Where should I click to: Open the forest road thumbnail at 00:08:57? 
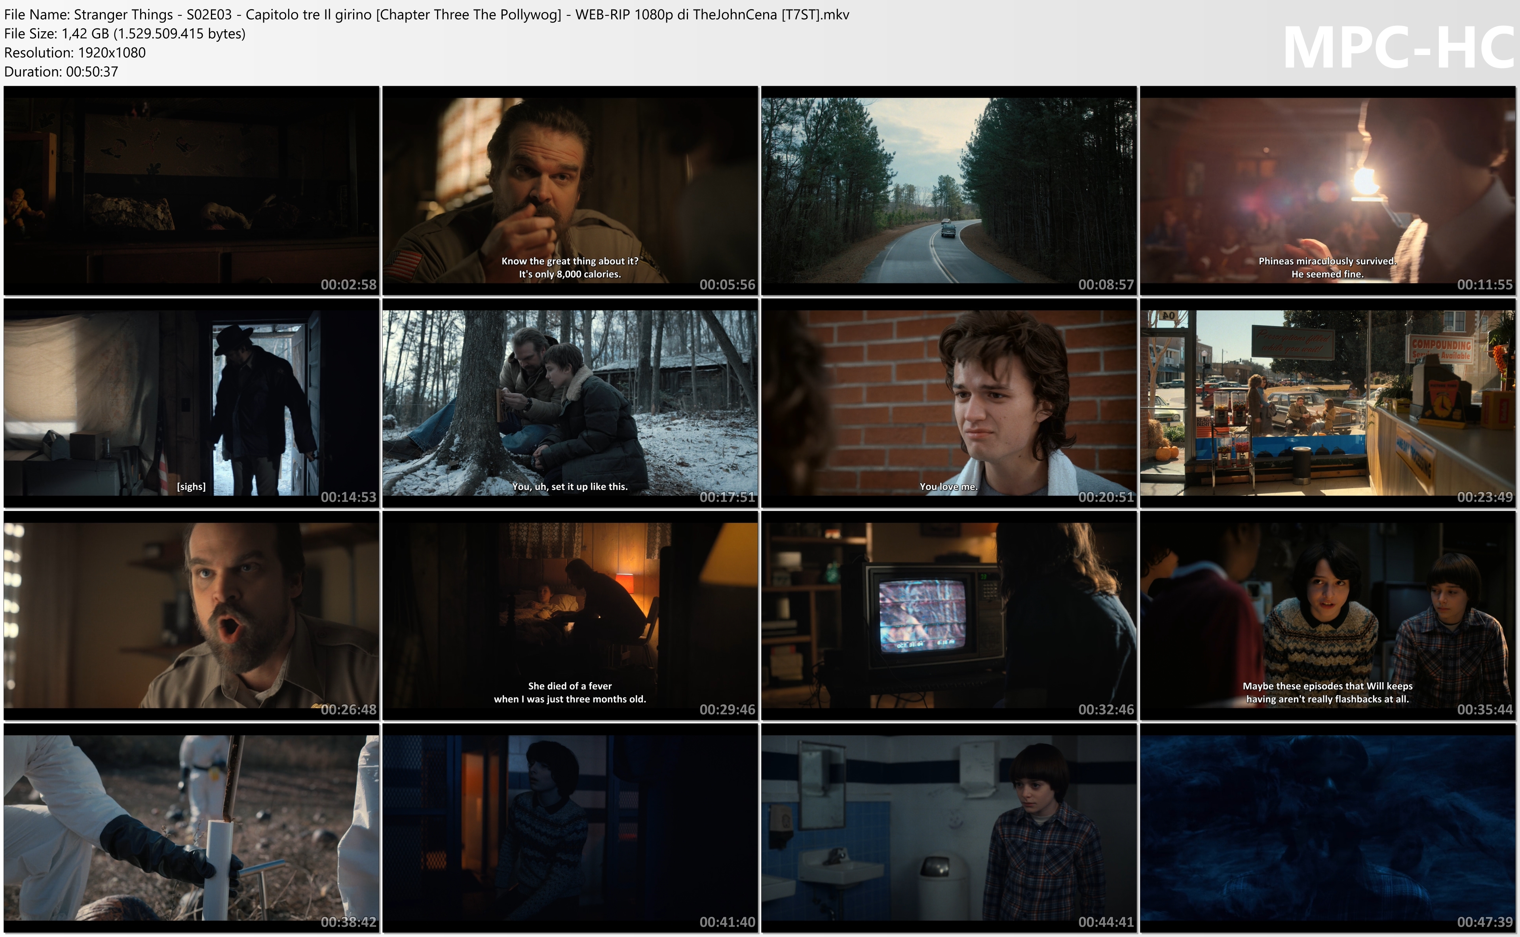click(x=948, y=190)
